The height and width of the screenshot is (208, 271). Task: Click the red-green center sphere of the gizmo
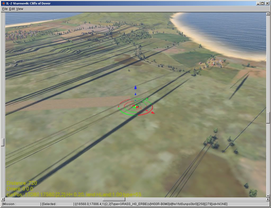pyautogui.click(x=136, y=107)
